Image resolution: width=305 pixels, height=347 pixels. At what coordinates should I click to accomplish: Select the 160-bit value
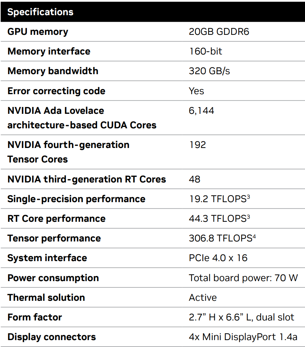coord(206,51)
